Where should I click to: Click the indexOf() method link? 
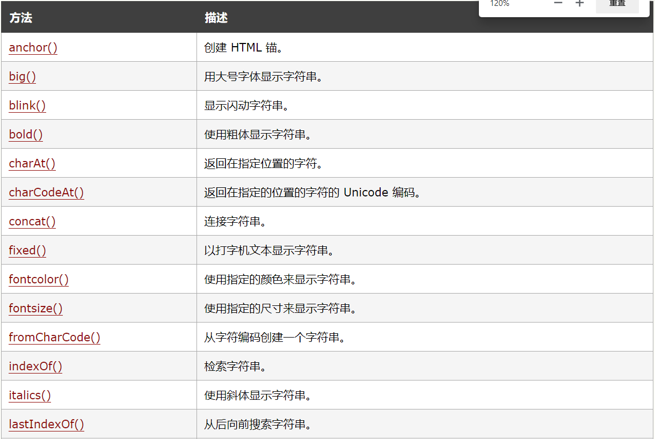35,367
